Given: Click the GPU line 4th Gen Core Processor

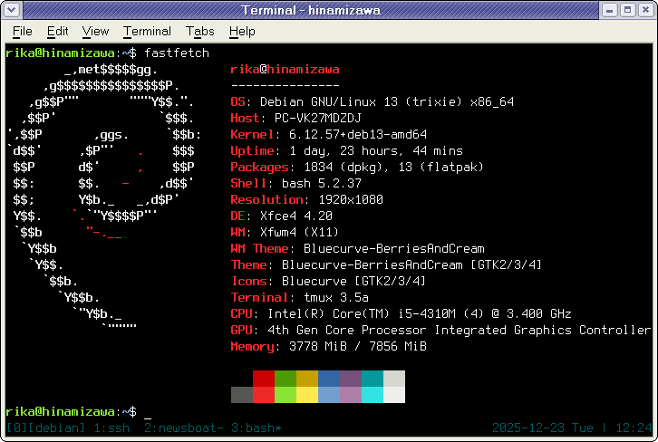Looking at the screenshot, I should coord(441,331).
